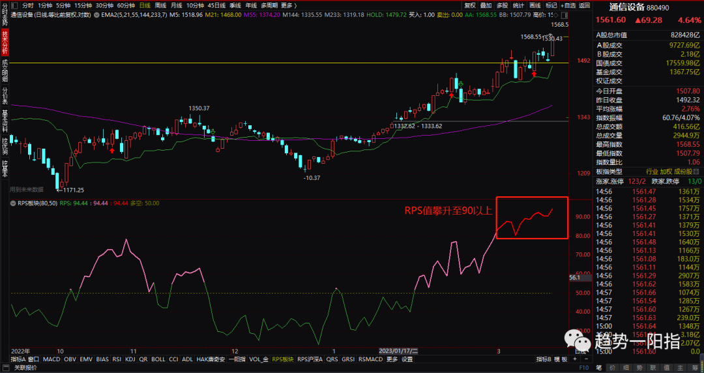Switch to the 笔 tab in quote panel

599,368
